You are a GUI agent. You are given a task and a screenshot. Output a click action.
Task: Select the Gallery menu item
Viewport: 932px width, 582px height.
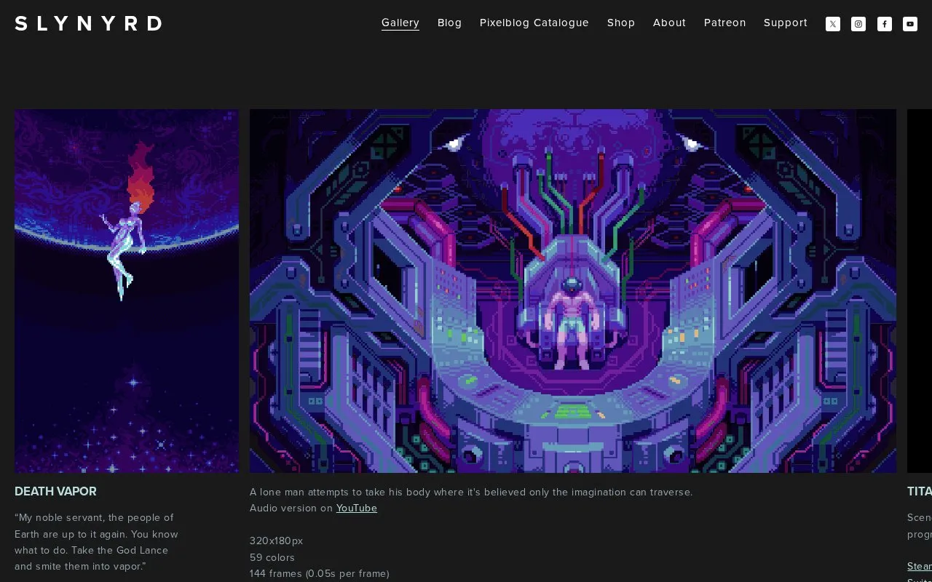tap(400, 23)
